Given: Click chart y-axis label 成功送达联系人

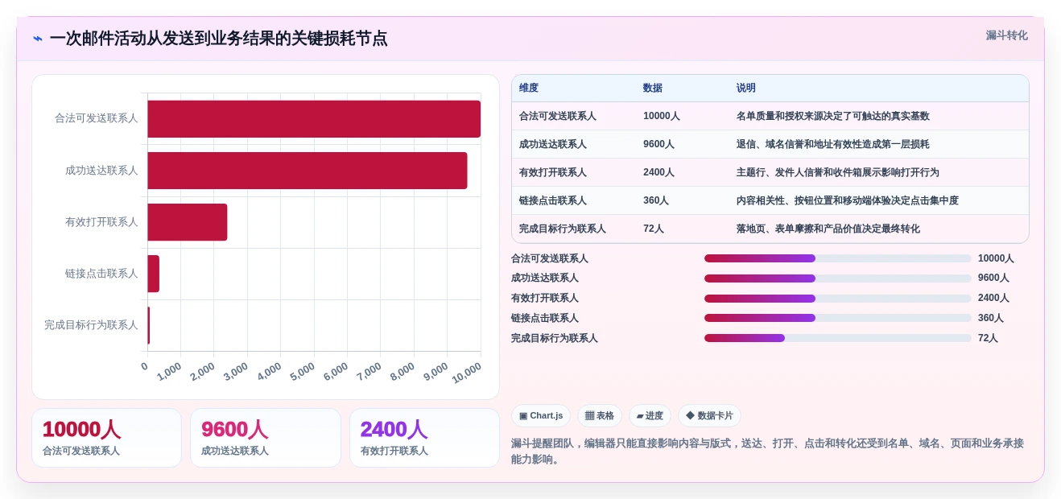Looking at the screenshot, I should point(101,171).
